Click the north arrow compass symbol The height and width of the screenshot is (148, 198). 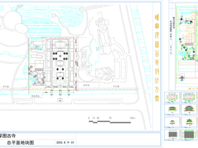pyautogui.click(x=182, y=79)
